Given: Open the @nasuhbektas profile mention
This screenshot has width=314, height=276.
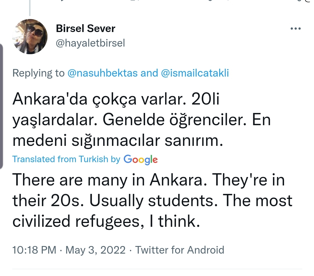Looking at the screenshot, I should [102, 73].
